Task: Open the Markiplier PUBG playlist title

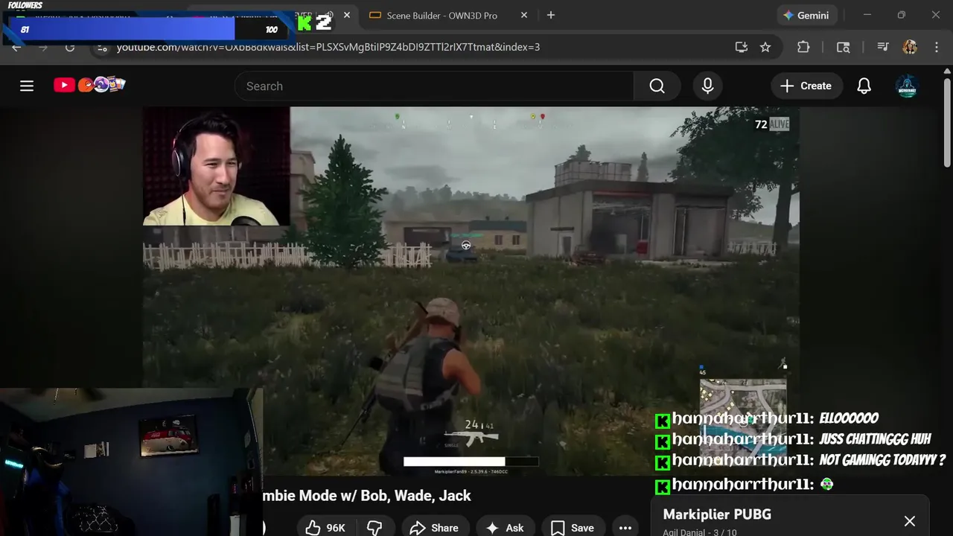Action: click(x=717, y=514)
